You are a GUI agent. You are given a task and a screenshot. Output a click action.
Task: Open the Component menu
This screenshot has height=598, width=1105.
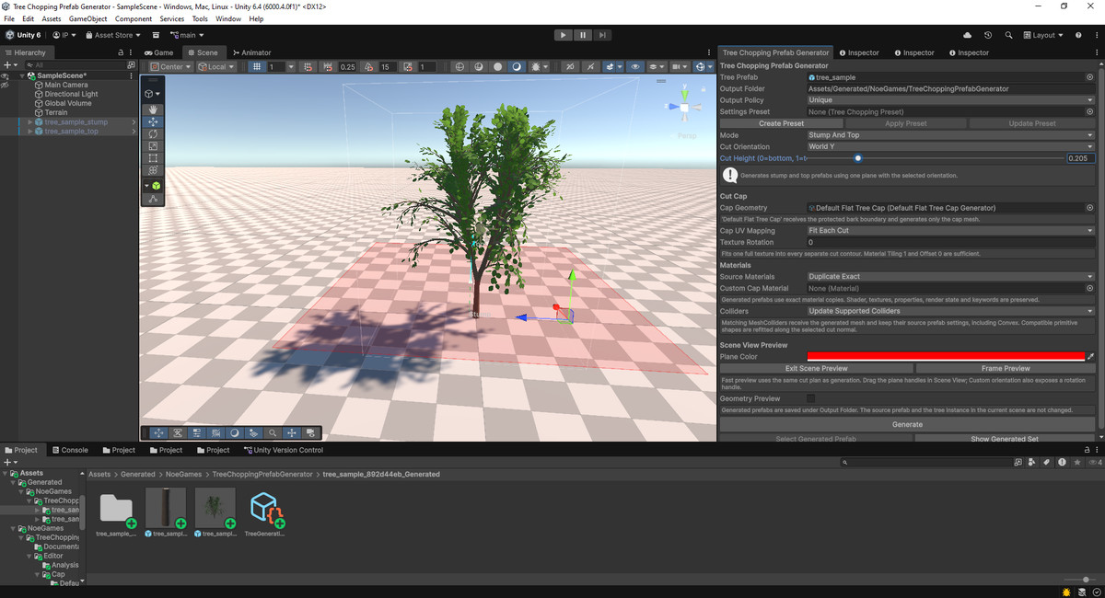tap(134, 18)
